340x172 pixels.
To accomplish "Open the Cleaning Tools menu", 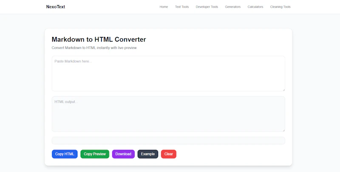I will point(280,7).
